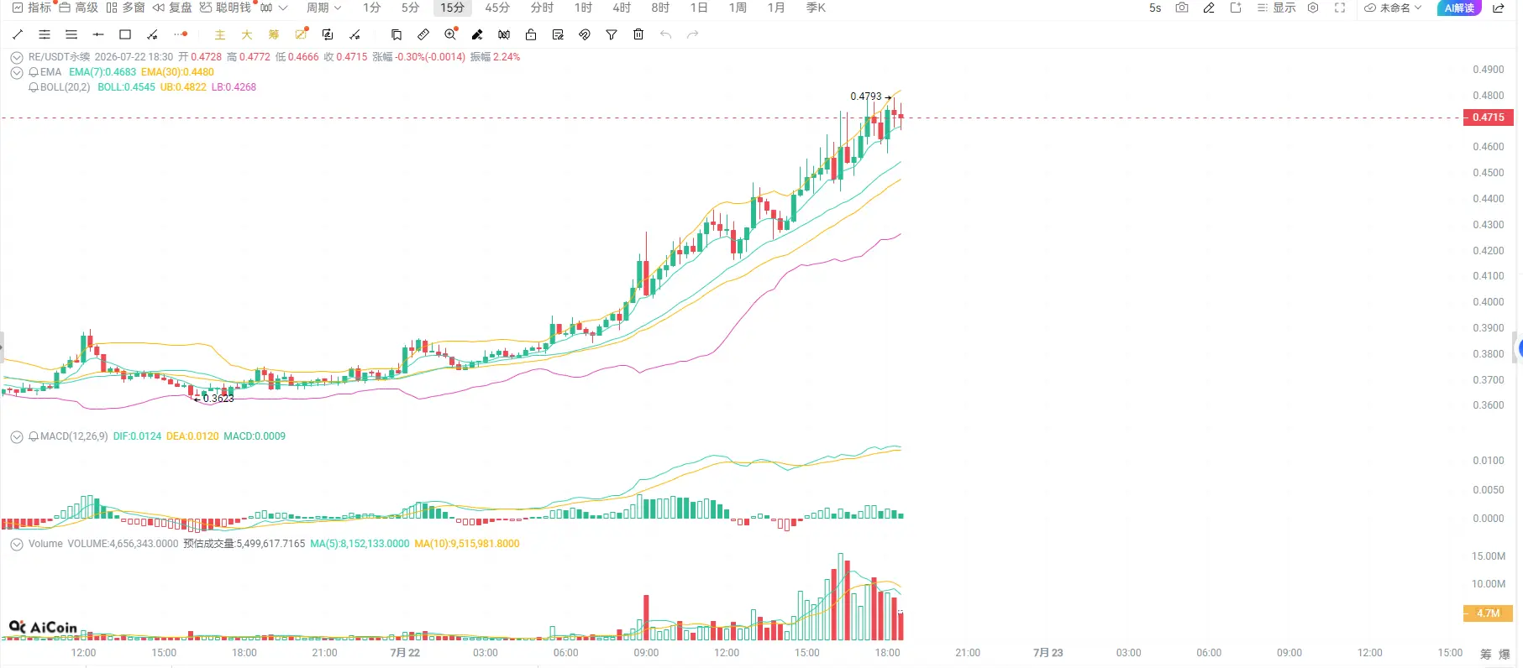Toggle fullscreen mode icon
1523x668 pixels.
point(1340,8)
